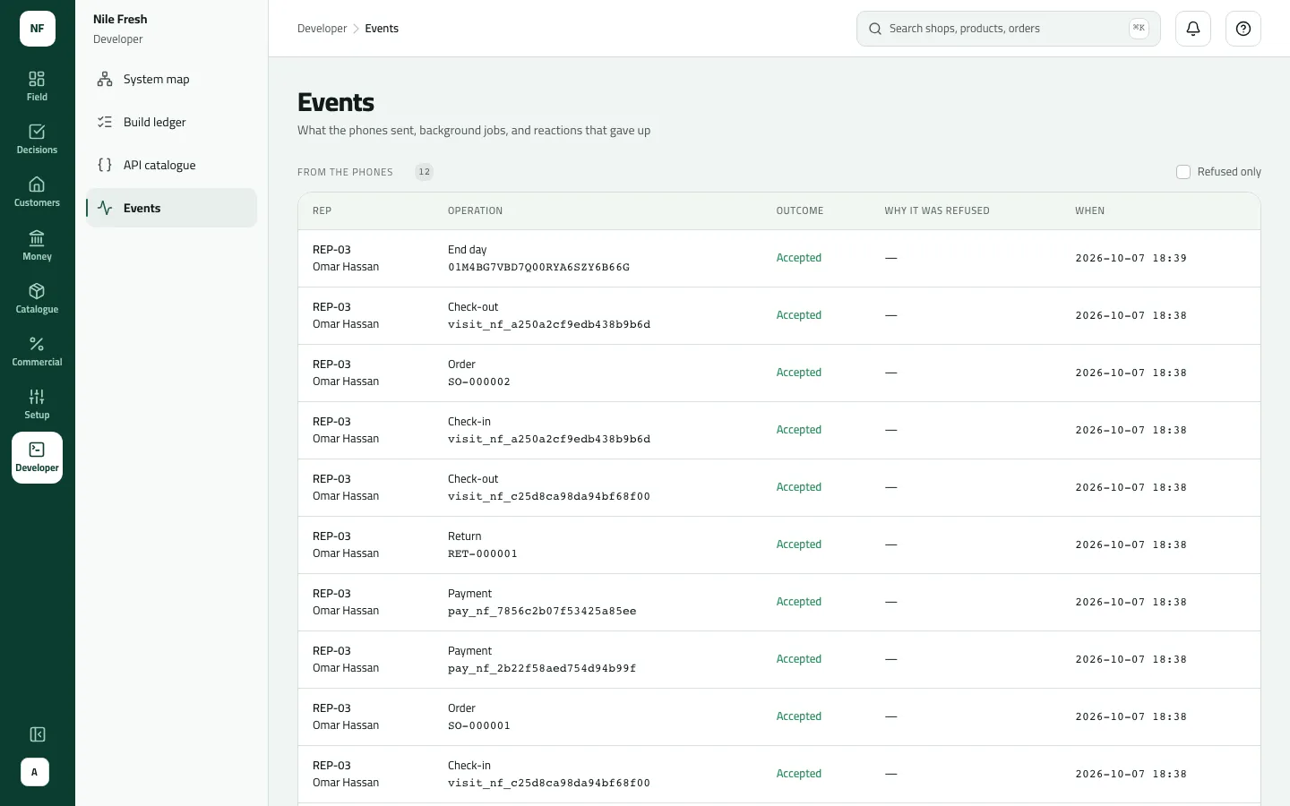The height and width of the screenshot is (806, 1290).
Task: Select return RET-000001
Action: [483, 553]
